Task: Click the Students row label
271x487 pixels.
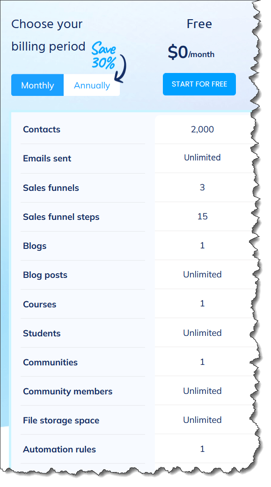Action: [42, 333]
